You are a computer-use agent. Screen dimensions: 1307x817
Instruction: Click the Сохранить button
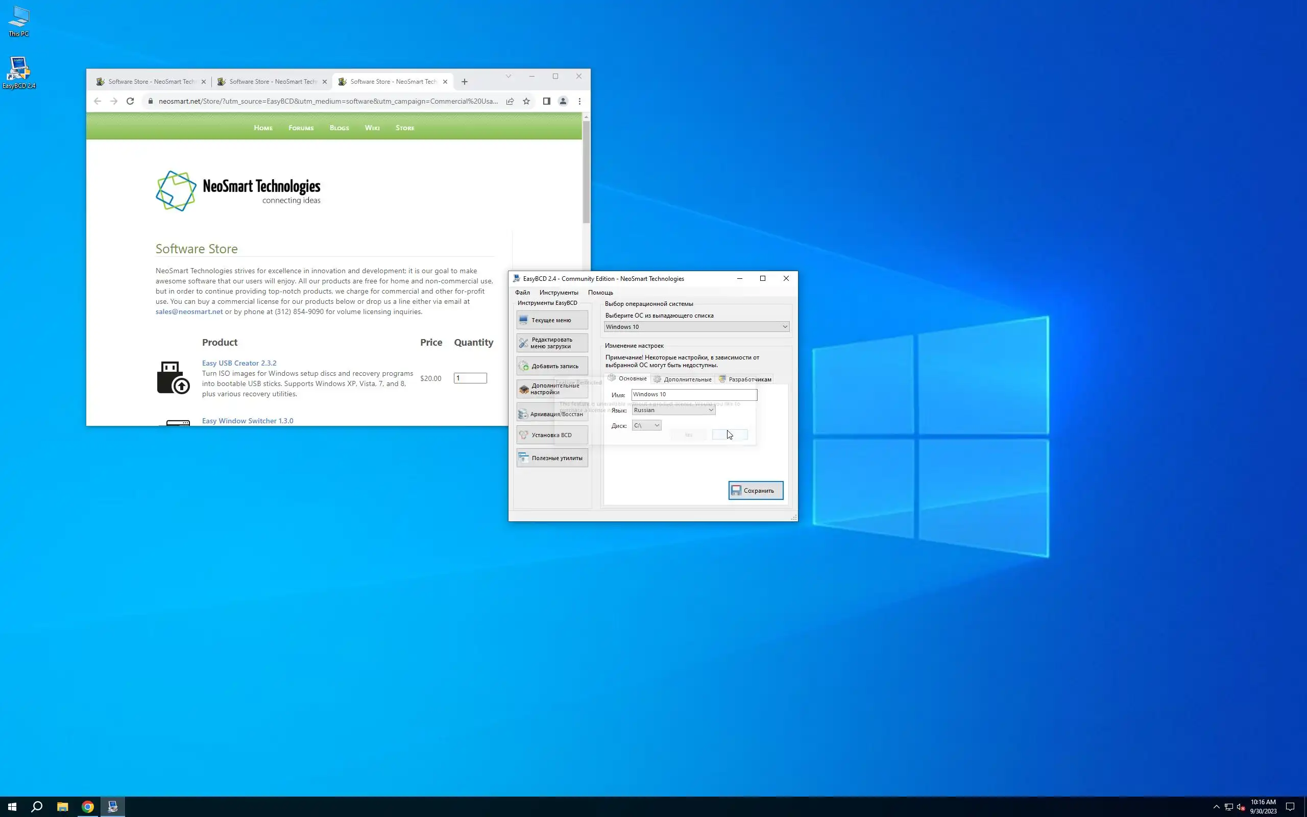coord(756,491)
